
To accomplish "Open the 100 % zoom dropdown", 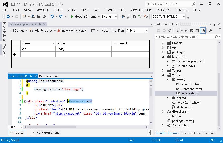I will pyautogui.click(x=22, y=127).
